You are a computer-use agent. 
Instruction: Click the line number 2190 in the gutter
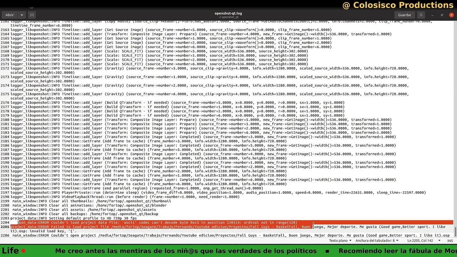tap(5, 162)
